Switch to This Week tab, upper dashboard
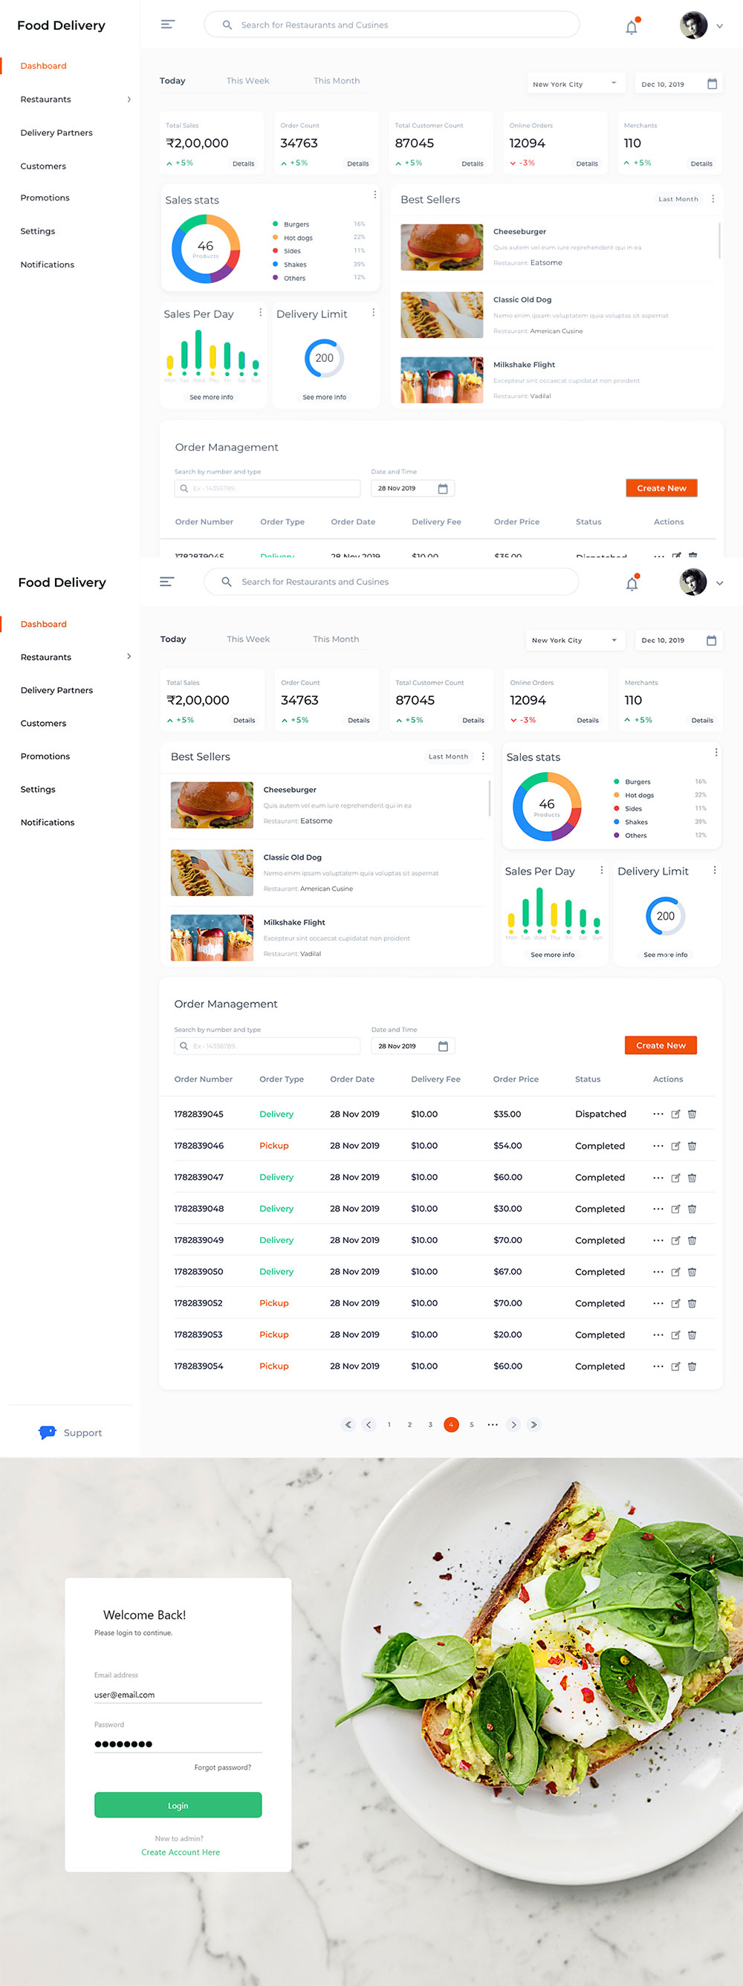743x1986 pixels. pyautogui.click(x=247, y=81)
